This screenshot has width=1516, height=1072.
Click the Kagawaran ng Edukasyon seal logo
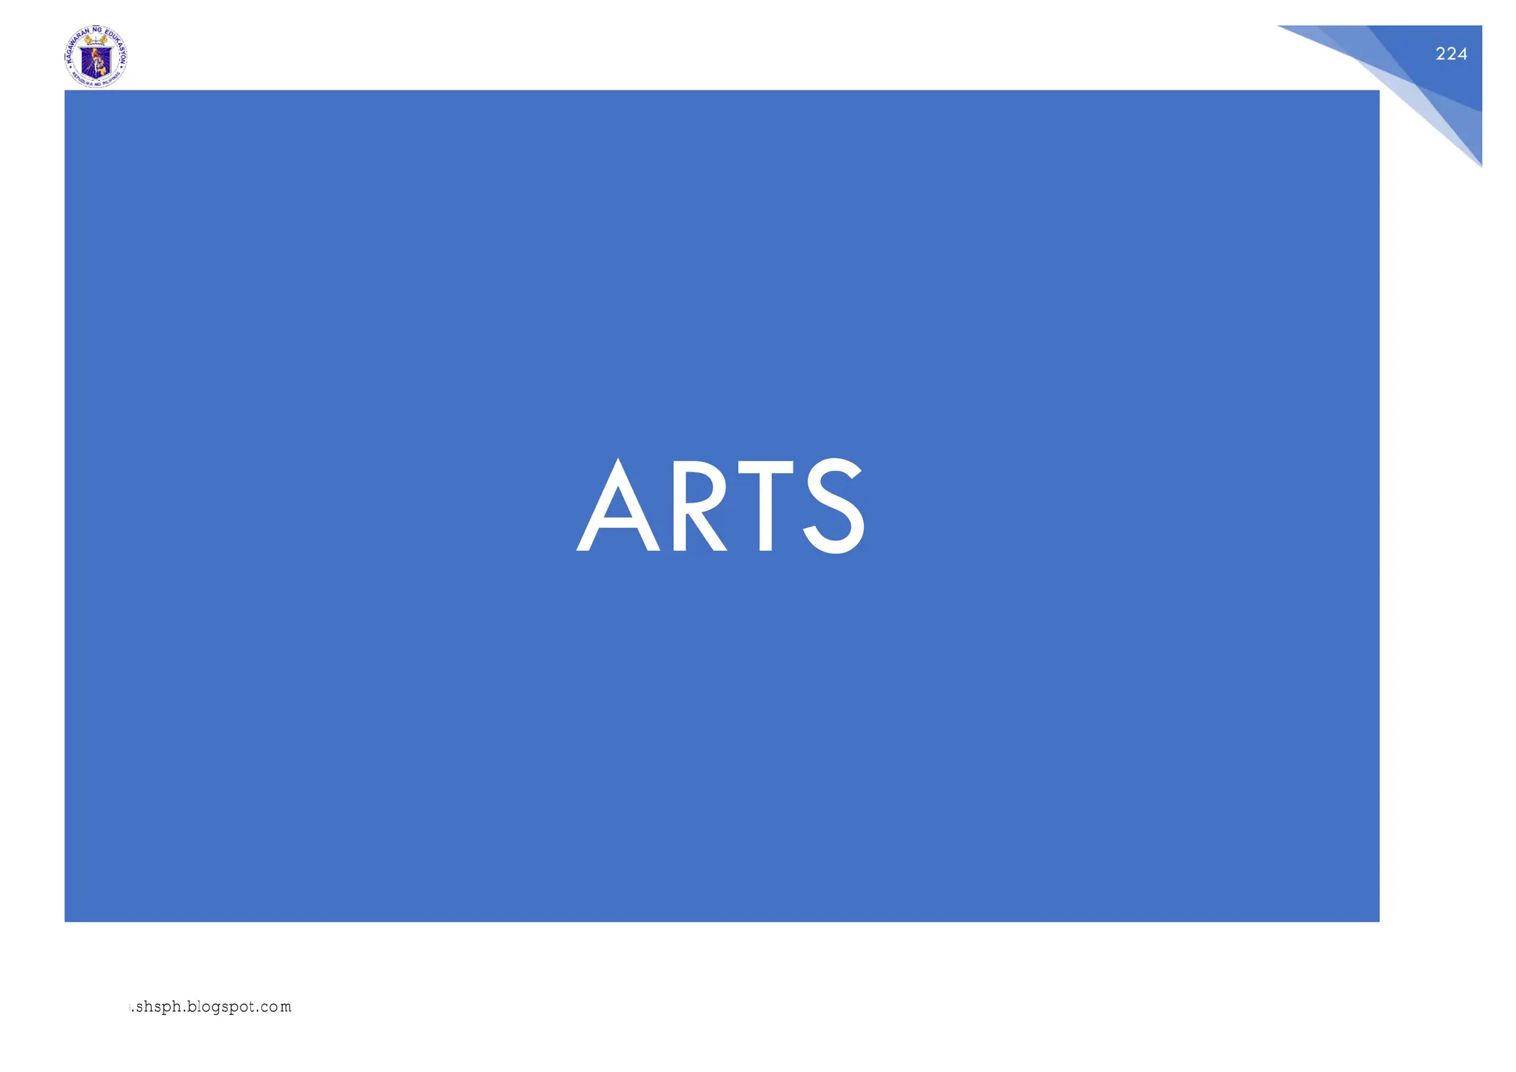pos(96,57)
